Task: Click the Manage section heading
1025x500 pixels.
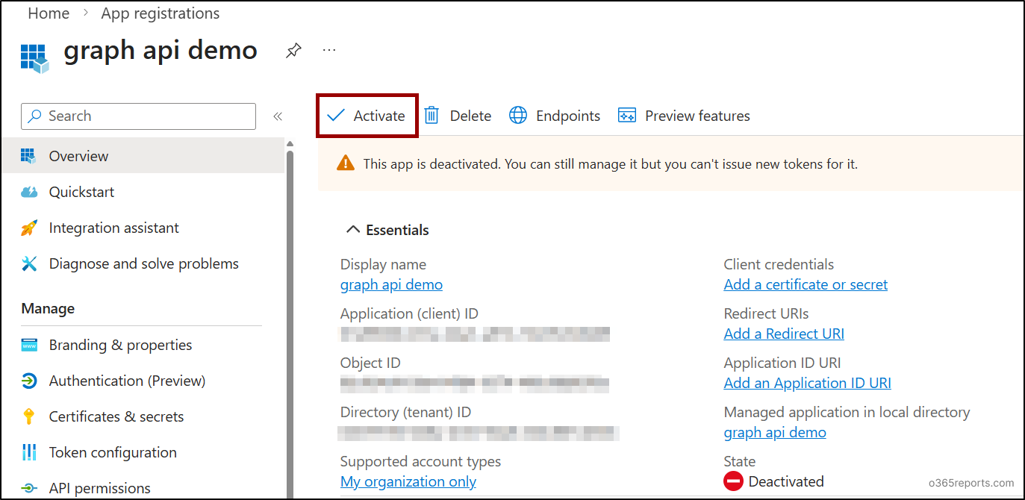Action: [48, 308]
